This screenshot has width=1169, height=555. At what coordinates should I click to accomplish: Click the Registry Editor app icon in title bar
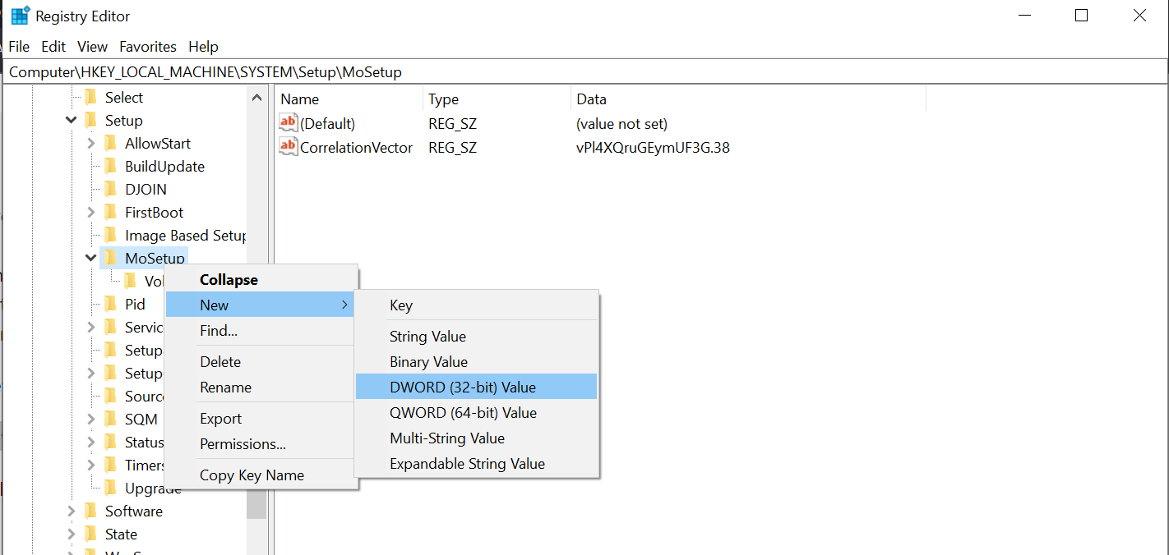click(20, 16)
